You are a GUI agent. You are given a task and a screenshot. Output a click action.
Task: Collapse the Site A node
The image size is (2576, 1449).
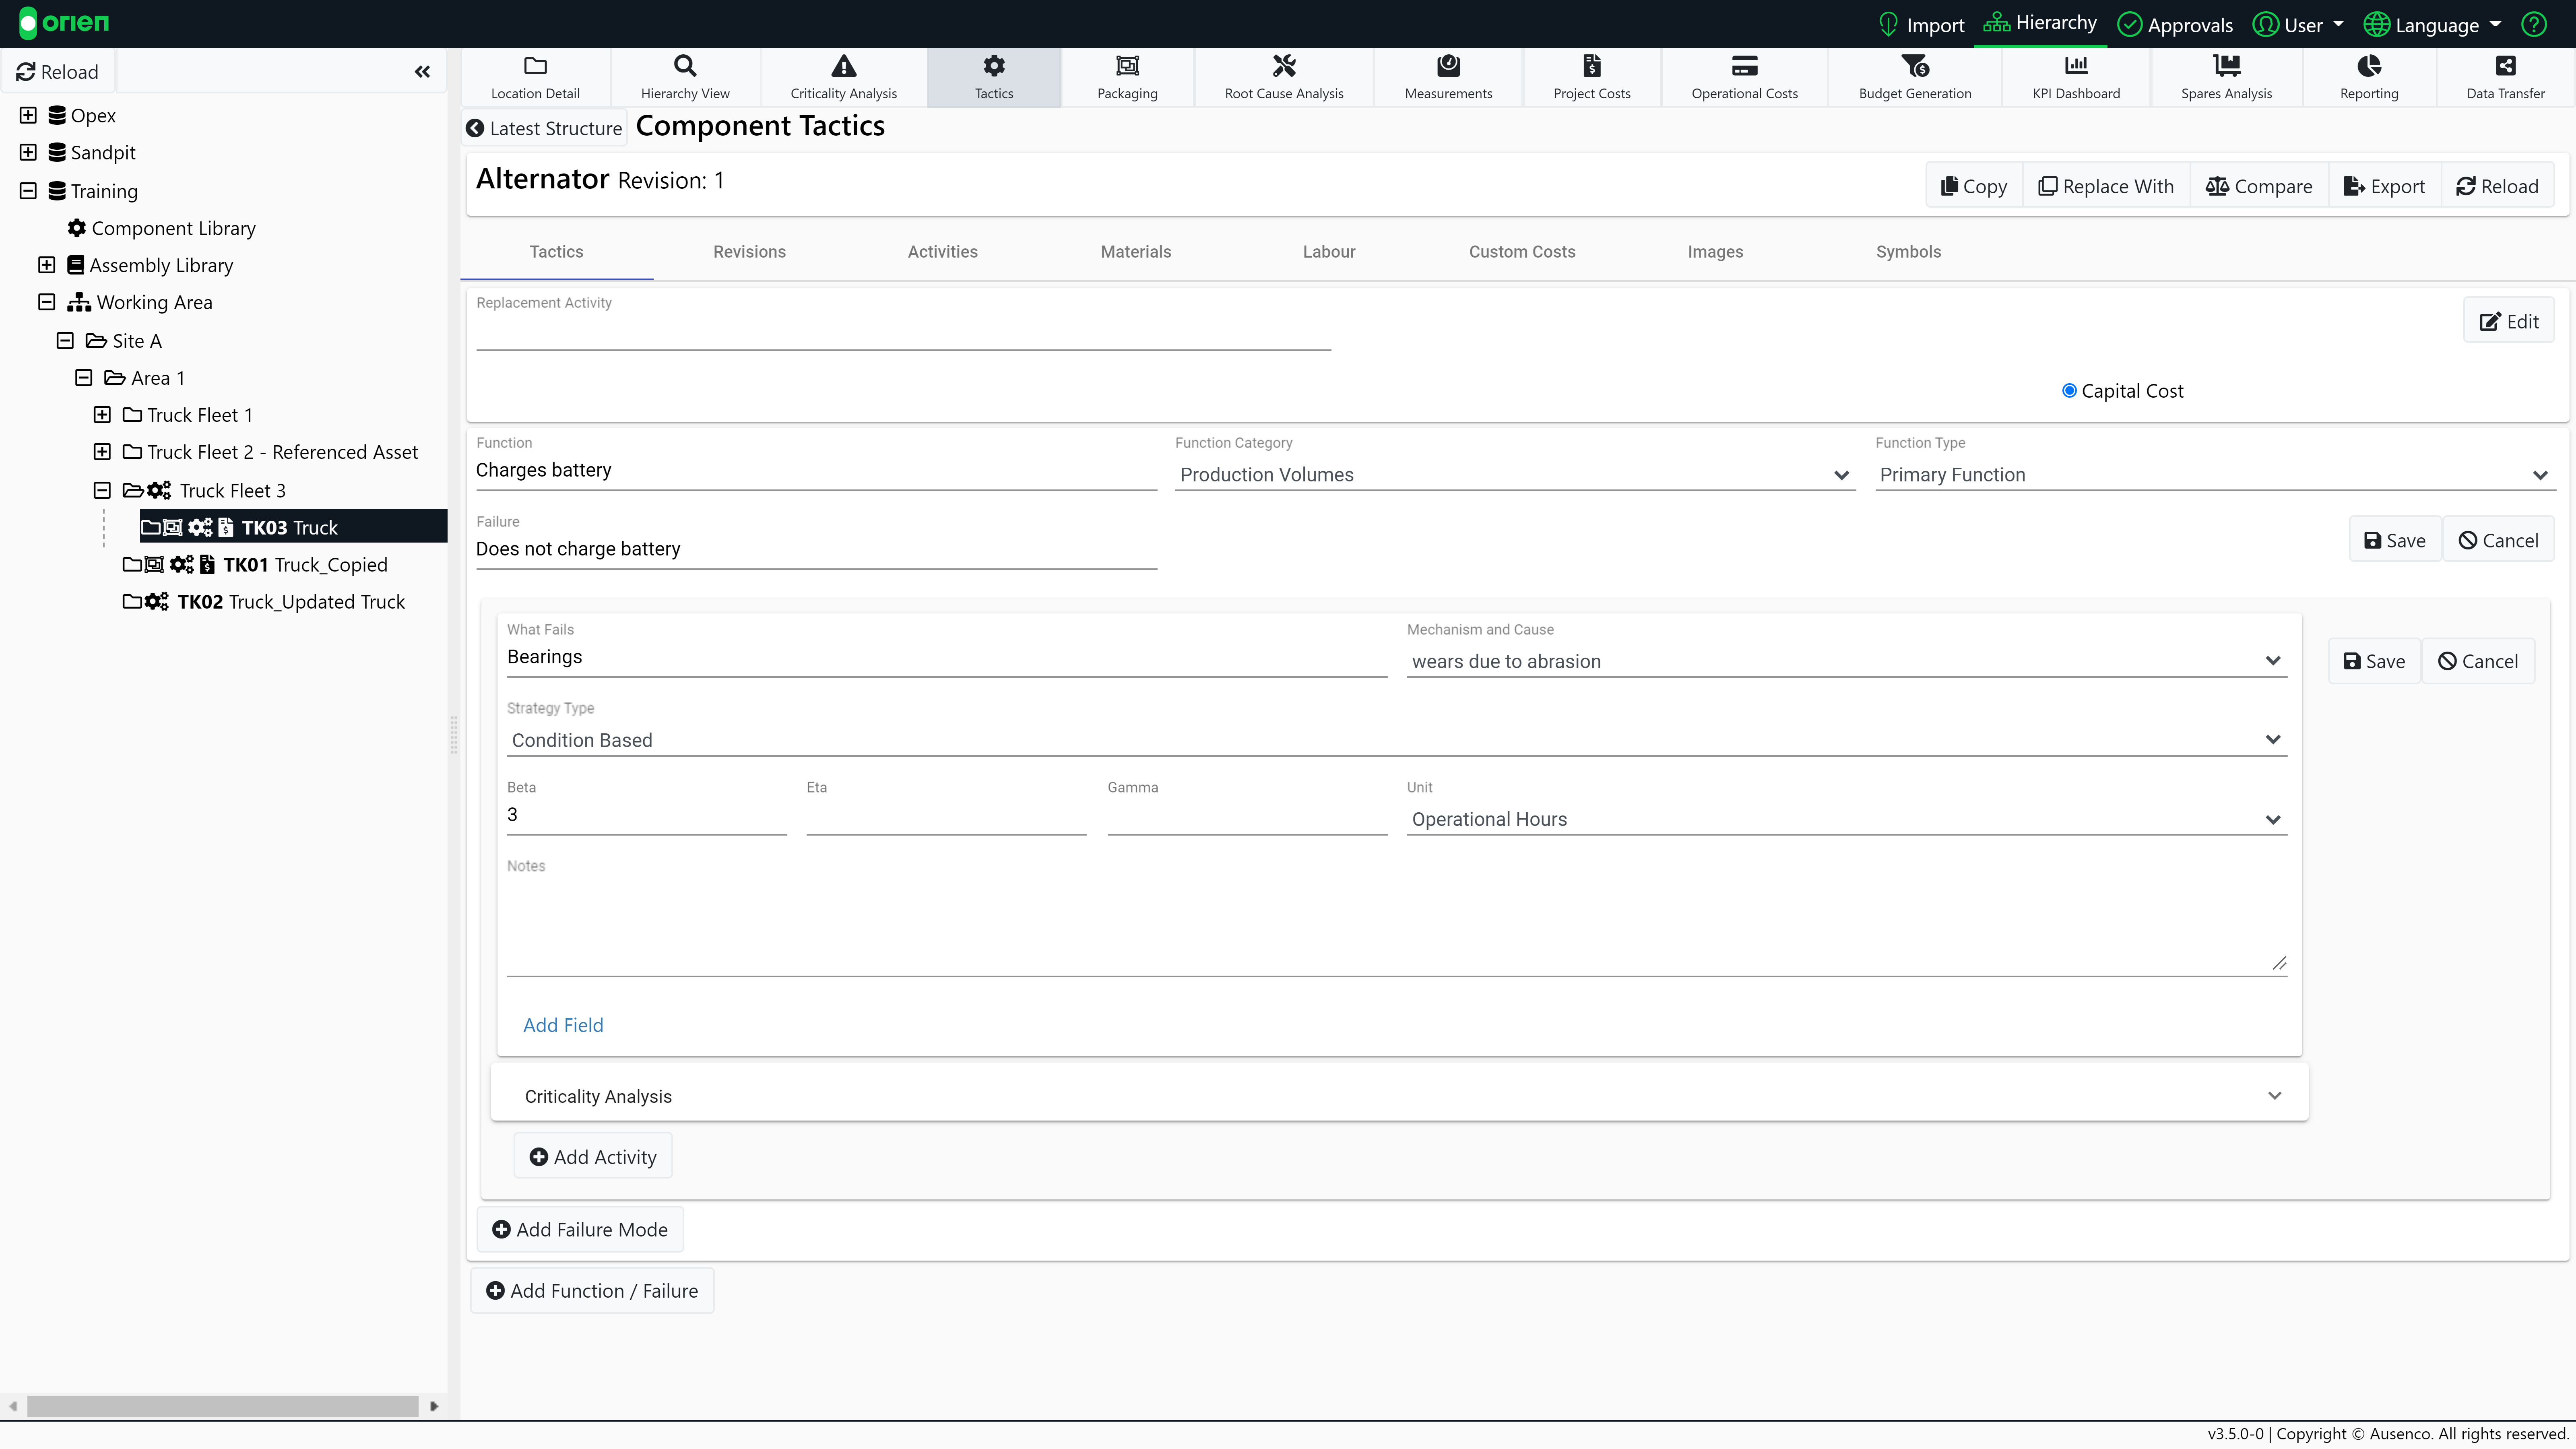coord(65,340)
